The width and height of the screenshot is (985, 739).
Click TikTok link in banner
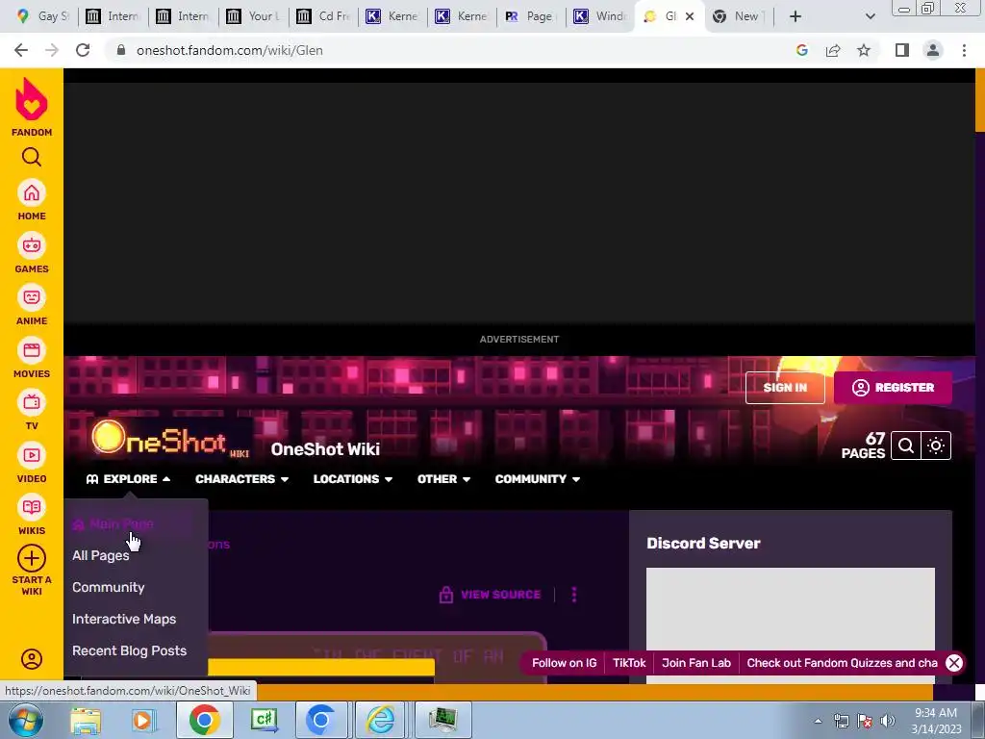click(629, 663)
